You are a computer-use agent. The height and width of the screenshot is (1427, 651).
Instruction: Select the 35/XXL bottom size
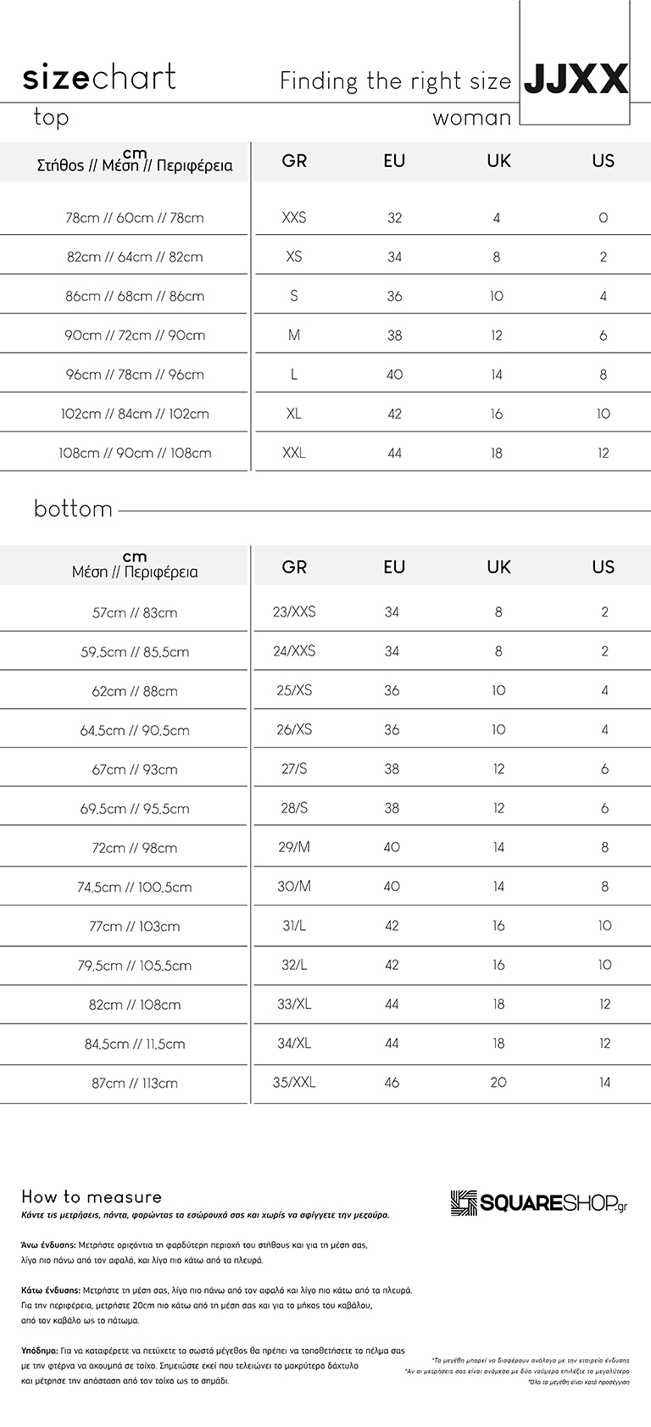point(294,1082)
